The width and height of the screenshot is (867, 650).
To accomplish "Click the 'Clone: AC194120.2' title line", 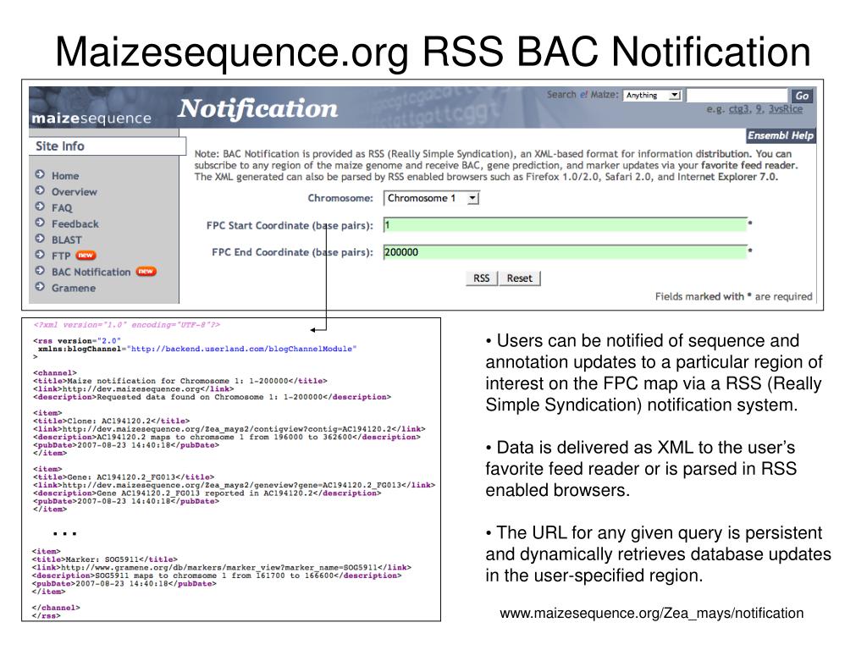I will point(111,421).
